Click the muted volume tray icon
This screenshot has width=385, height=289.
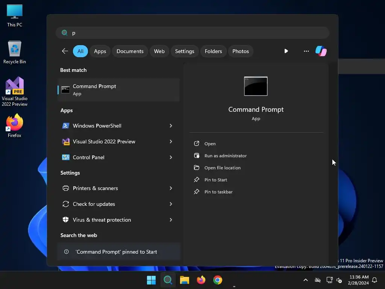click(x=339, y=280)
